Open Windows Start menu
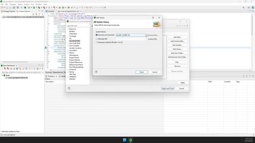Viewport: 255px width, 143px height. pos(125,140)
